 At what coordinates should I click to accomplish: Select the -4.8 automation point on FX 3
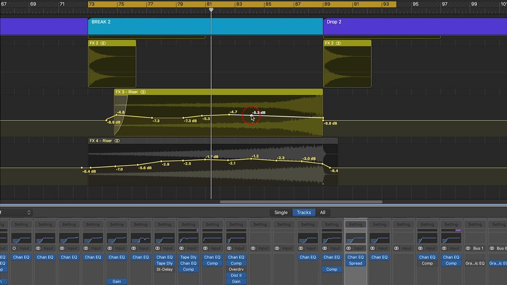click(116, 115)
